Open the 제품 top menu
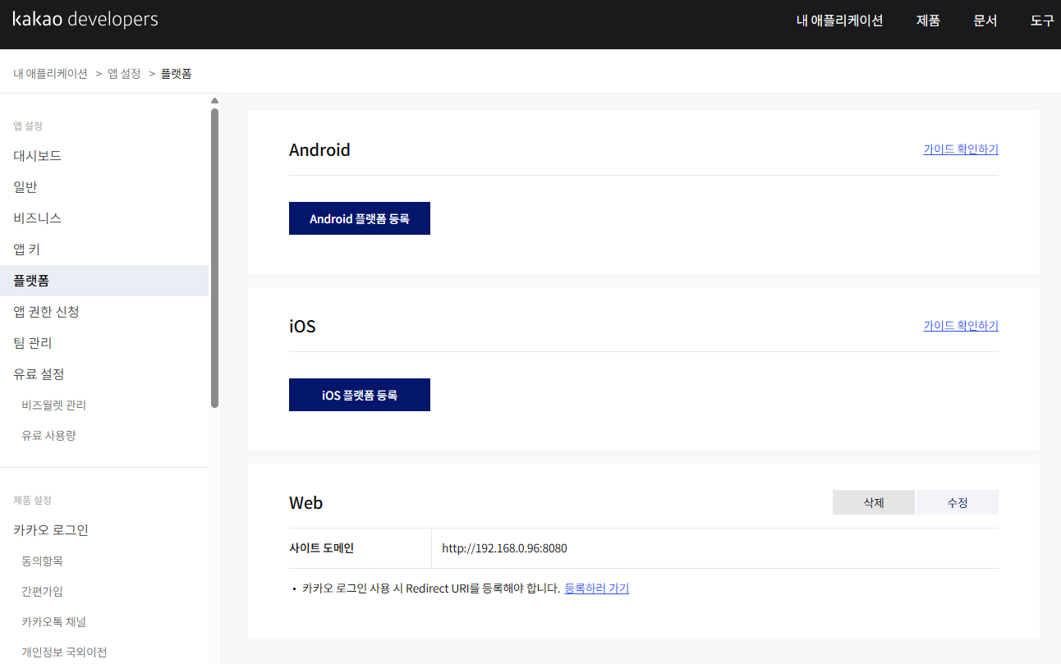The image size is (1061, 664). pyautogui.click(x=928, y=21)
